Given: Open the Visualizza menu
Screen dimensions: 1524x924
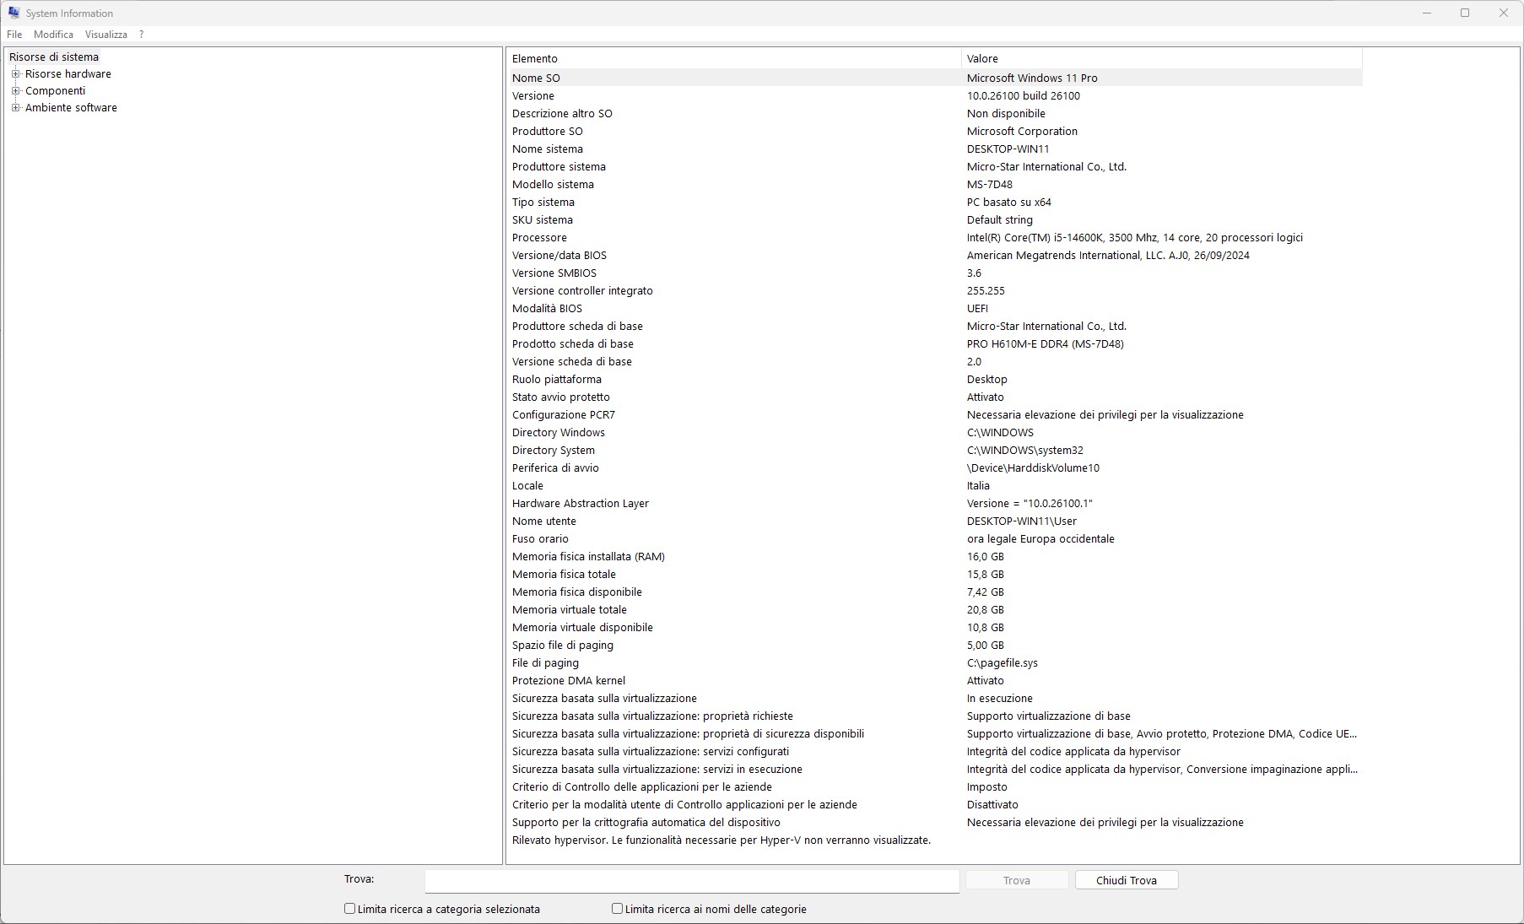Looking at the screenshot, I should (x=106, y=35).
